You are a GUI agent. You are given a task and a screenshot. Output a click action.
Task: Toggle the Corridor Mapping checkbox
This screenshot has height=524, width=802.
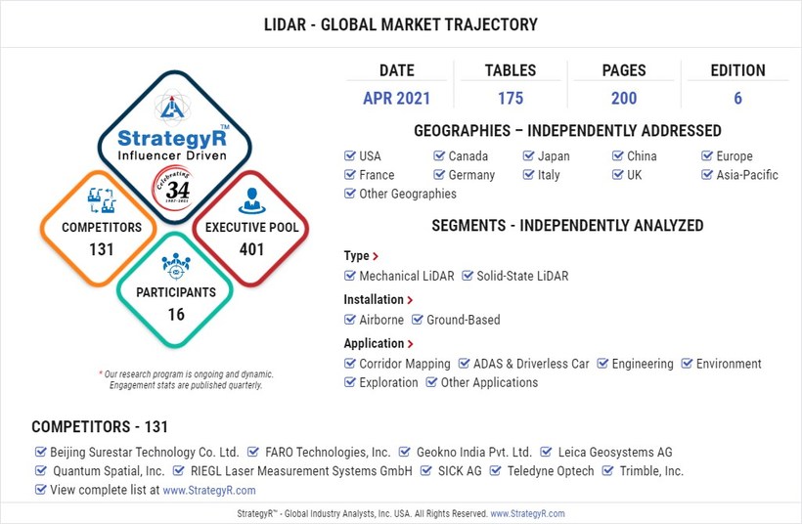coord(350,364)
